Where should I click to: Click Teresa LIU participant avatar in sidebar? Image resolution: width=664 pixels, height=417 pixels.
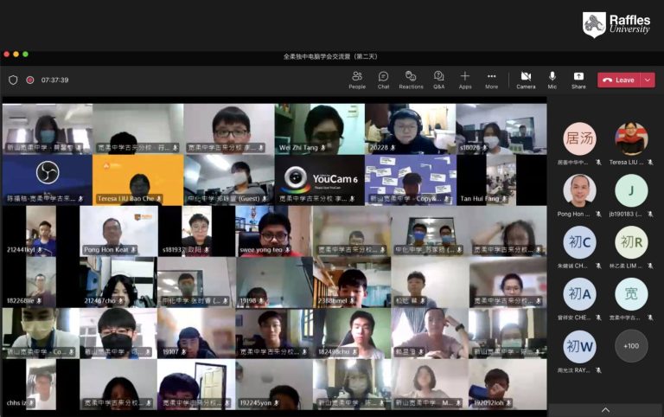(631, 139)
